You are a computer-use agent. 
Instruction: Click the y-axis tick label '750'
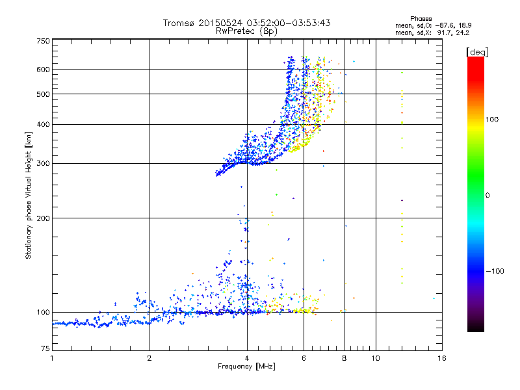point(43,41)
